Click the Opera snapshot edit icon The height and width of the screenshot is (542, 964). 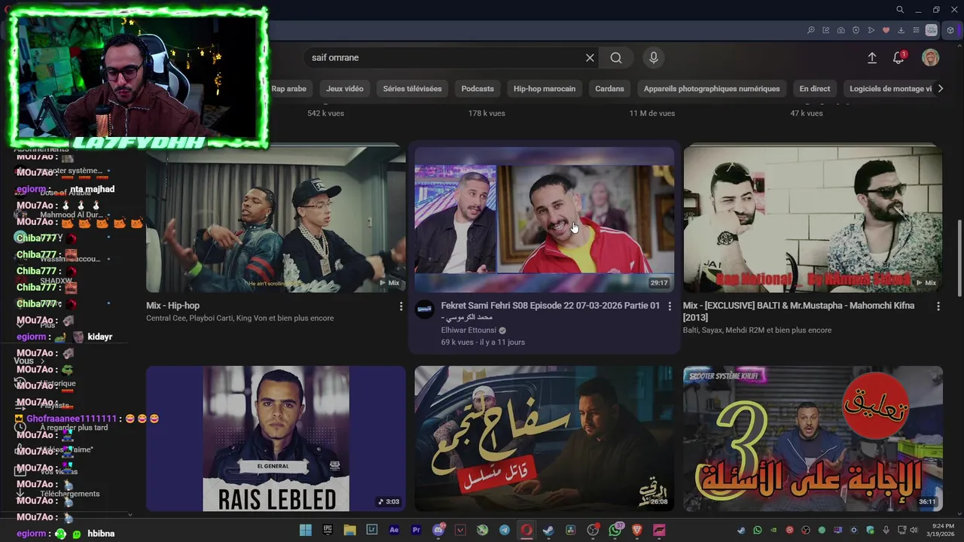(826, 30)
